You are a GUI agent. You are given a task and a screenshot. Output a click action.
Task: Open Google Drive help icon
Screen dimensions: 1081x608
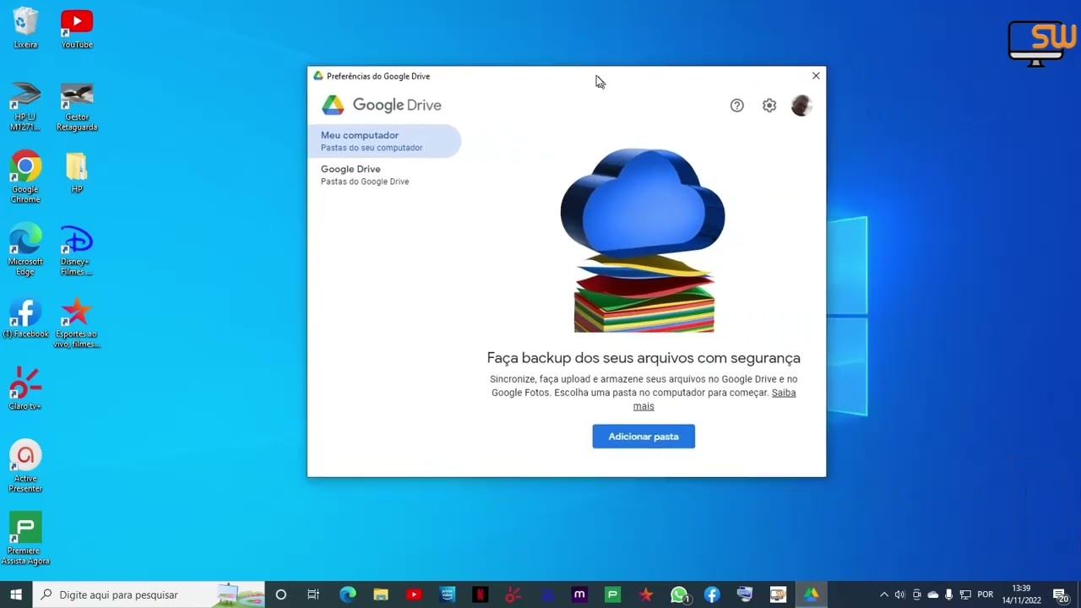(x=736, y=106)
